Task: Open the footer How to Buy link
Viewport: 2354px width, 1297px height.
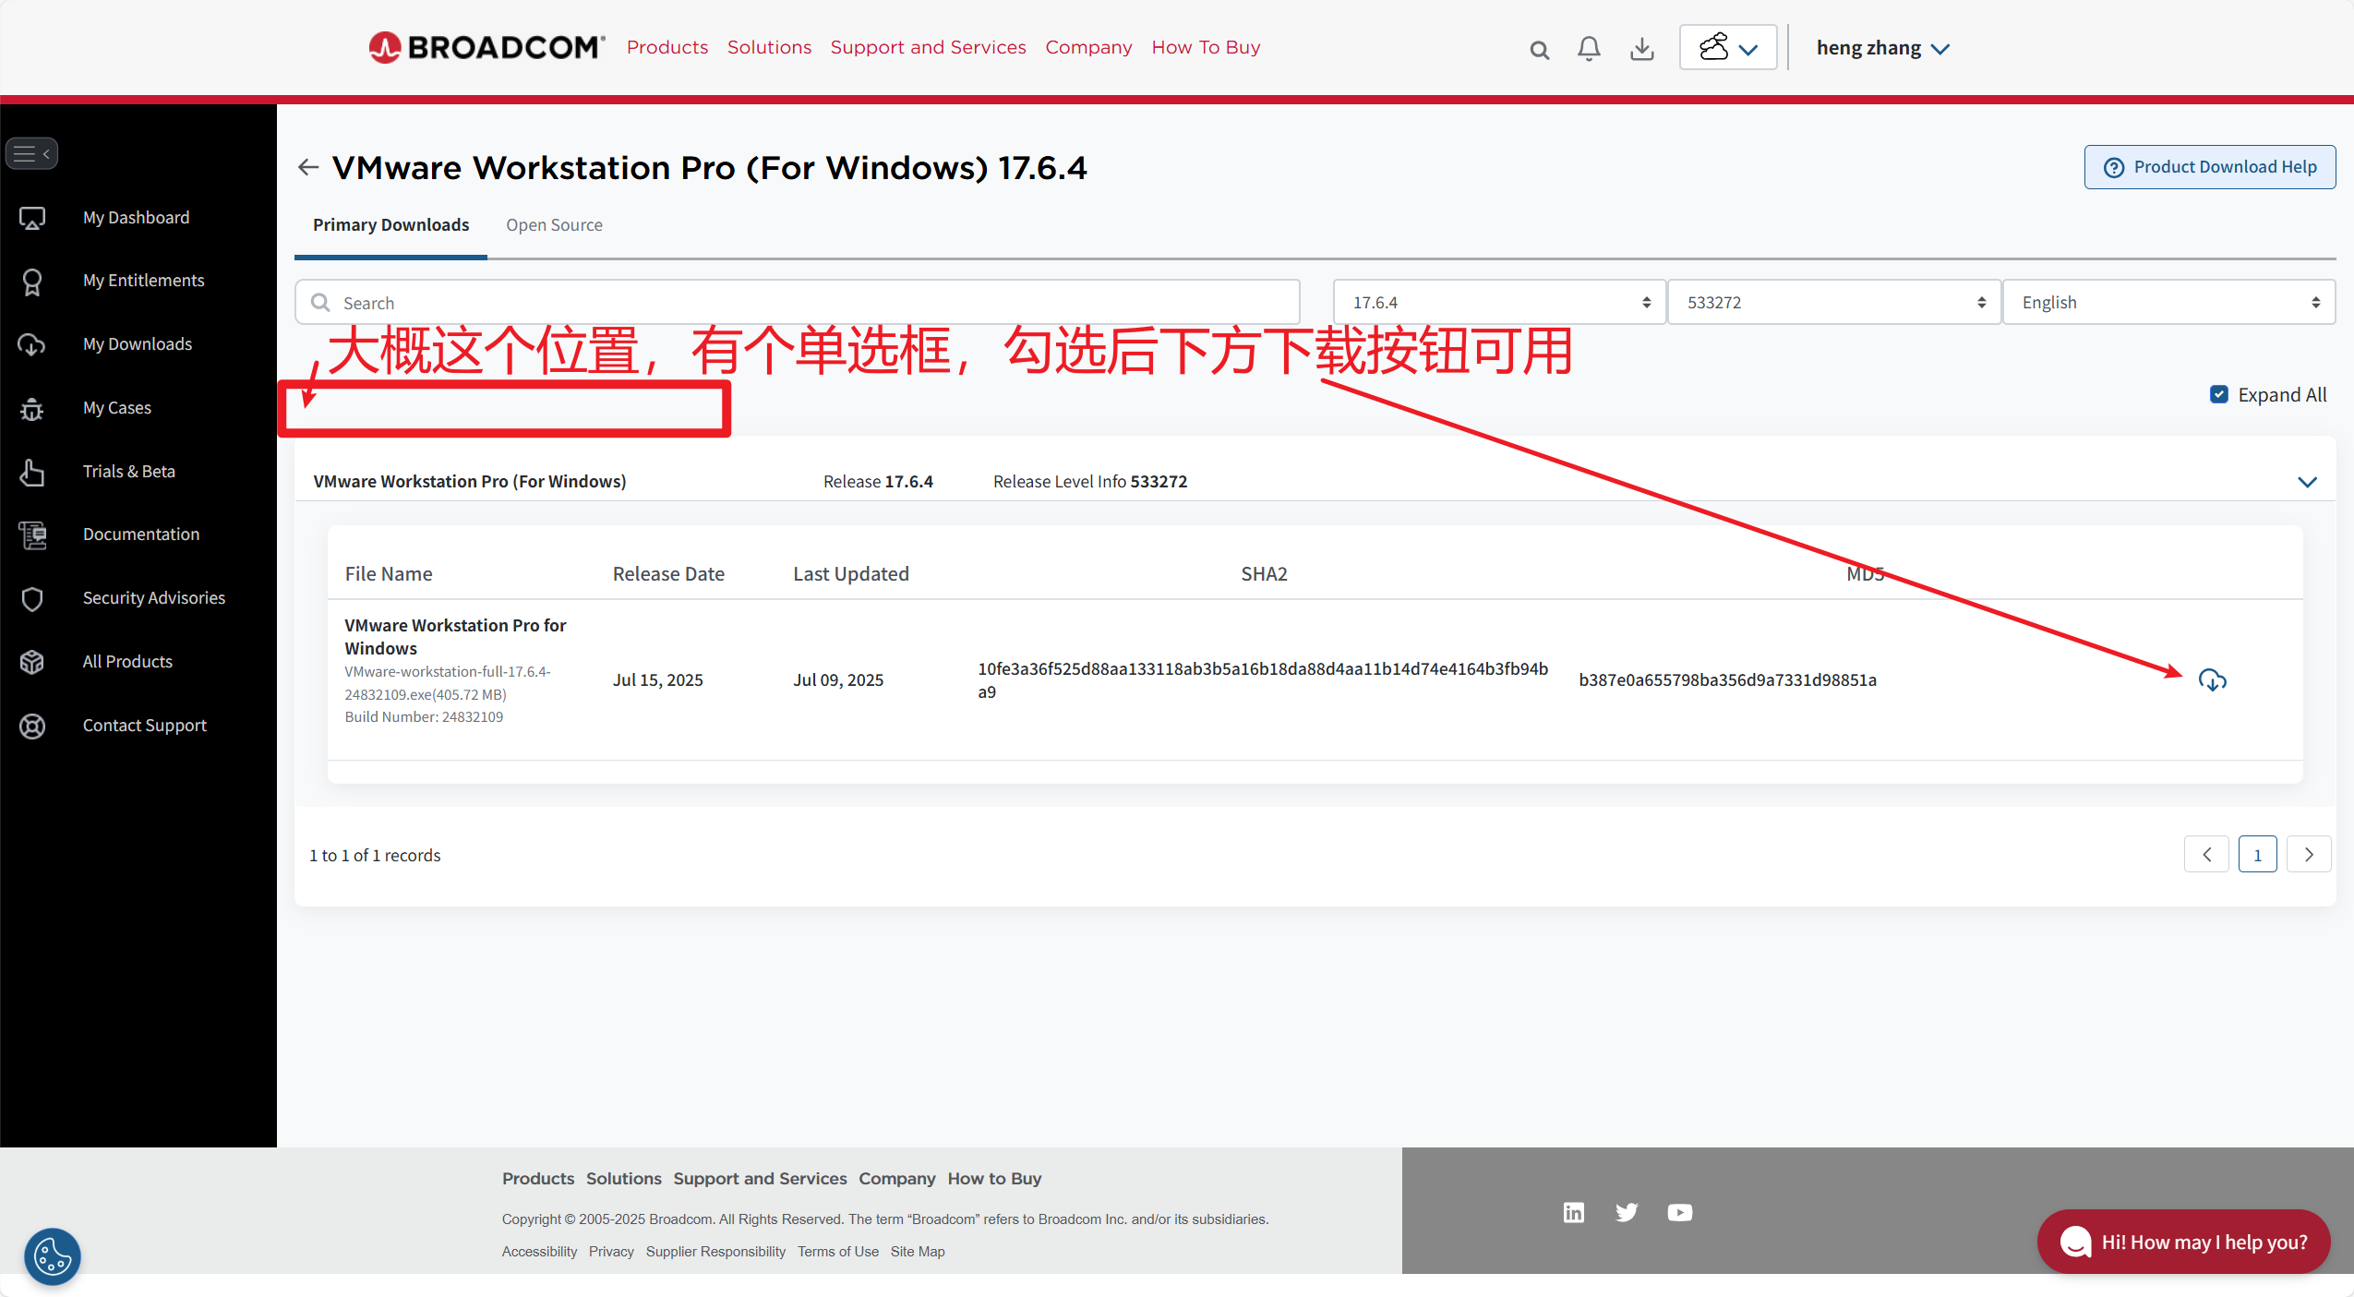Action: (x=994, y=1179)
